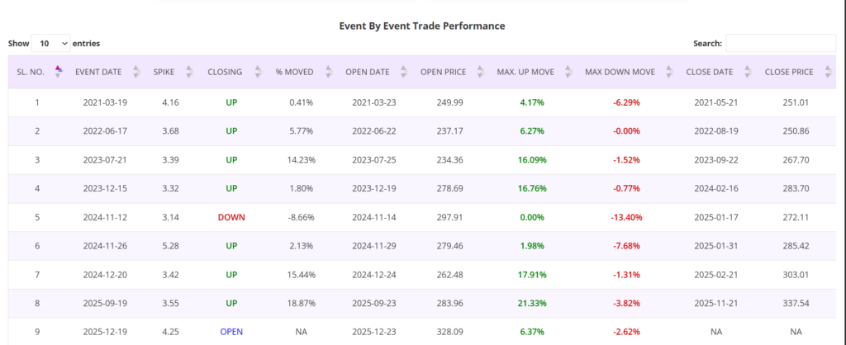Click sort icon in SL. NO. column
This screenshot has width=846, height=345.
[58, 72]
